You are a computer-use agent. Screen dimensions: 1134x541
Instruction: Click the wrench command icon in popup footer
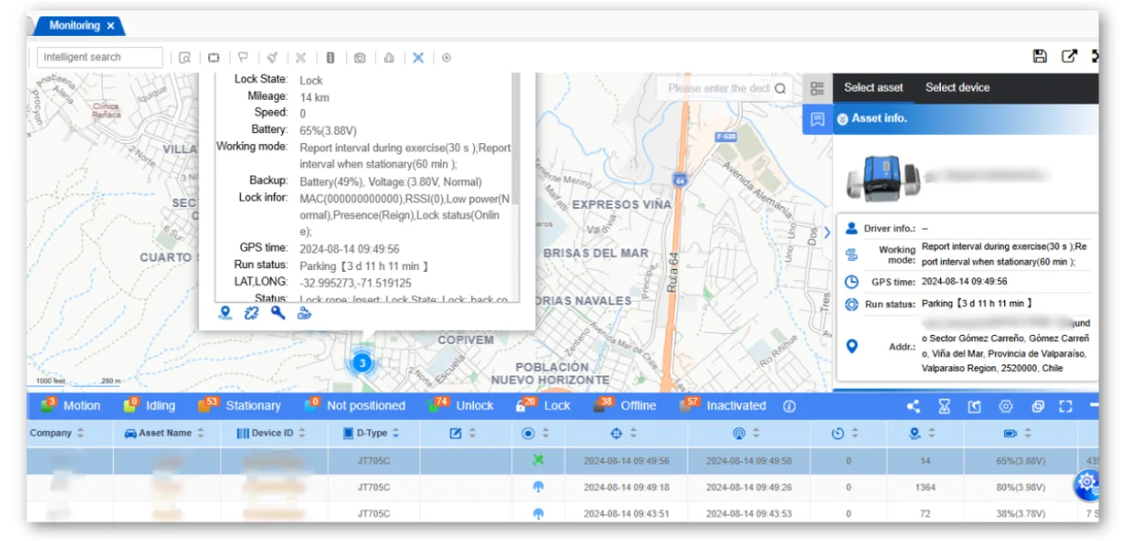(278, 313)
